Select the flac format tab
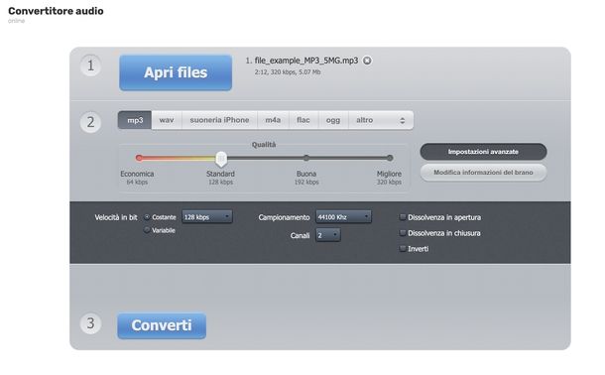This screenshot has height=375, width=605. click(x=303, y=120)
